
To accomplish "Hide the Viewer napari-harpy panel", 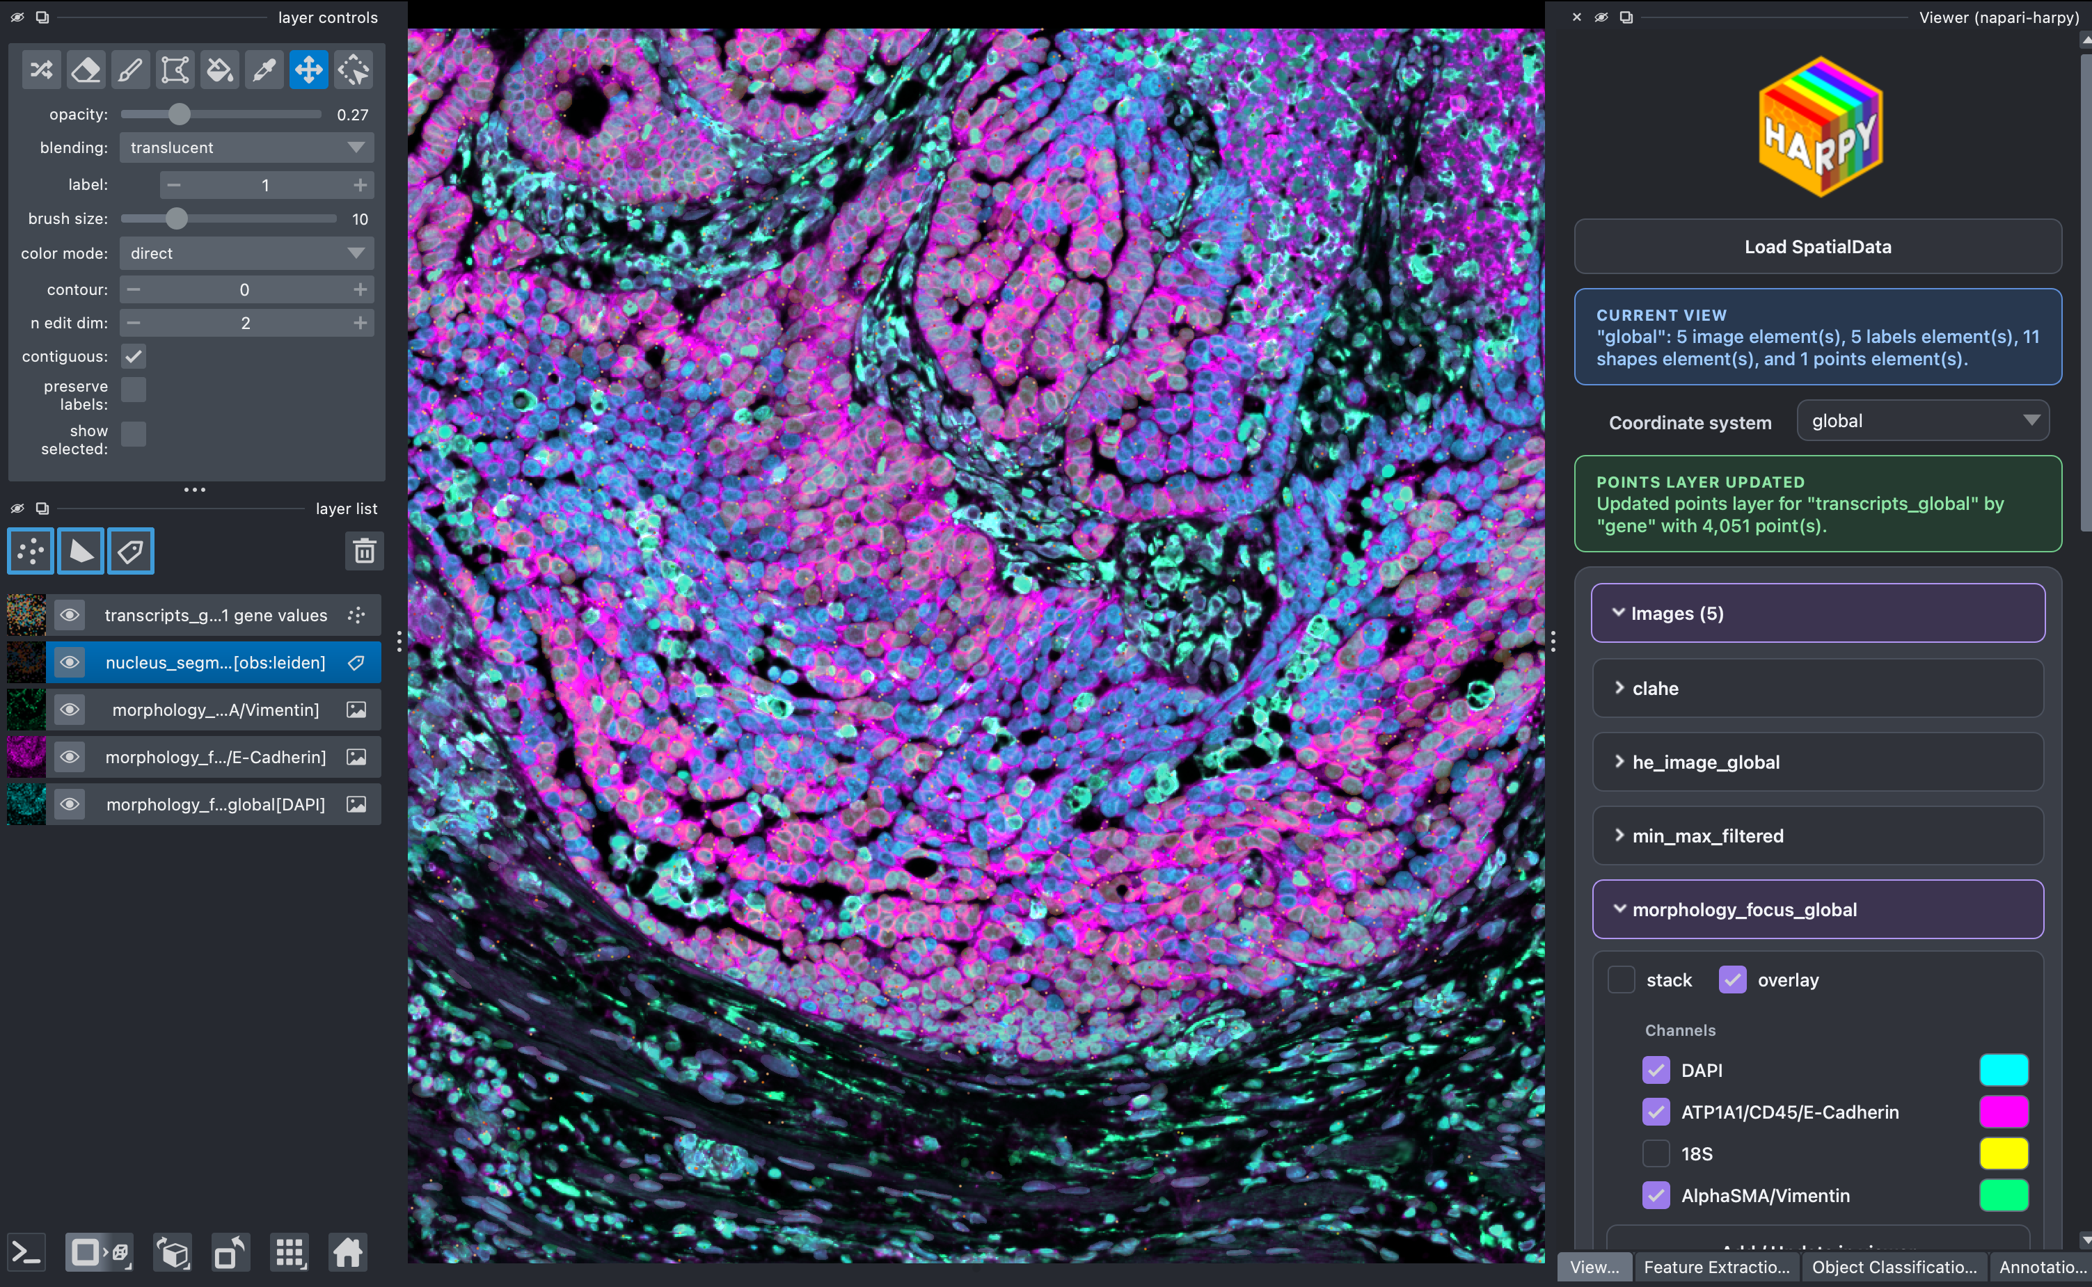I will 1601,17.
